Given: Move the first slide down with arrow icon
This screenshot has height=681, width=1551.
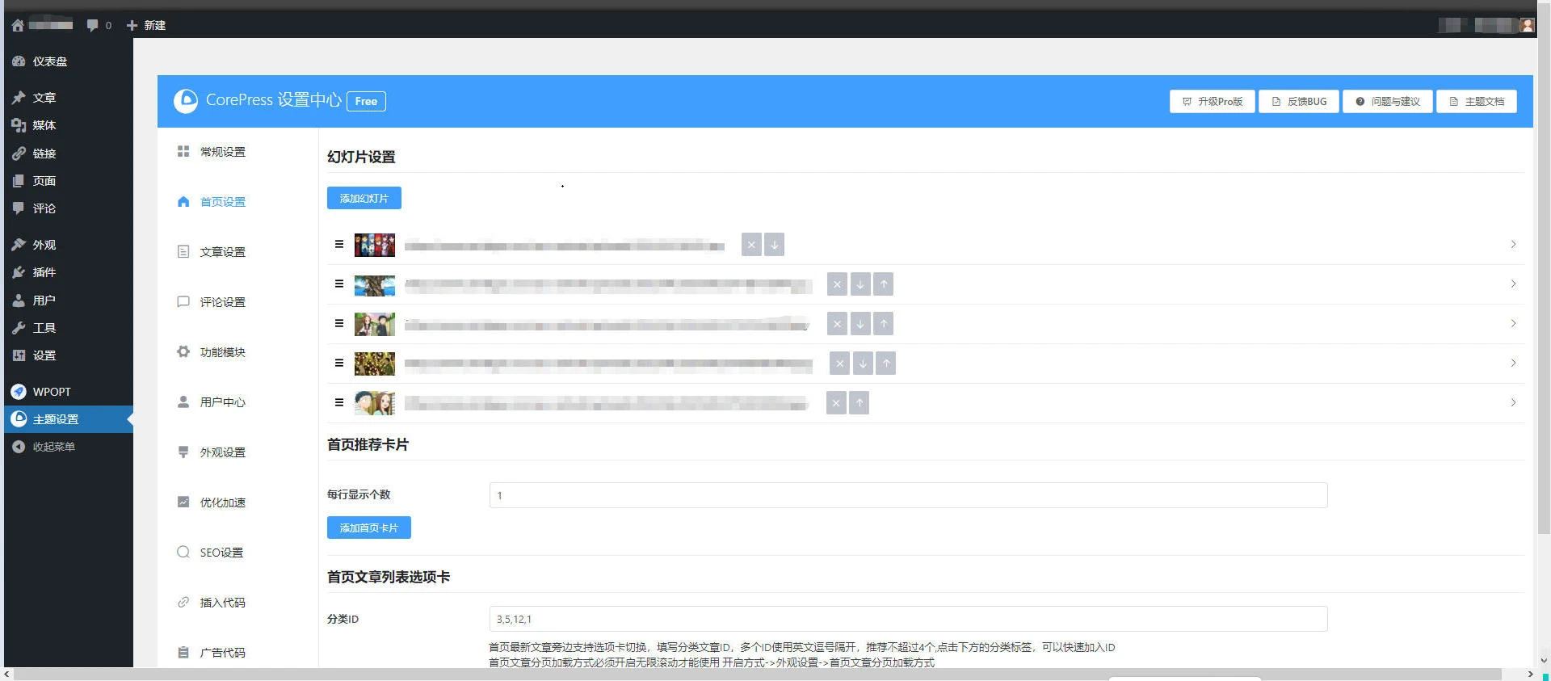Looking at the screenshot, I should pyautogui.click(x=774, y=245).
